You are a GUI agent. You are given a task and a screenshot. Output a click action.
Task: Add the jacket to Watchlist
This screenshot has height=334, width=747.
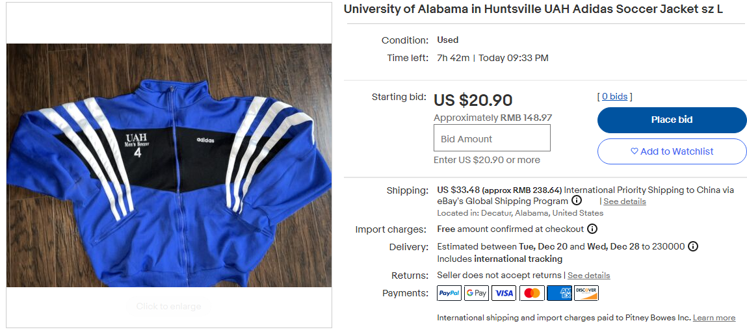[672, 151]
